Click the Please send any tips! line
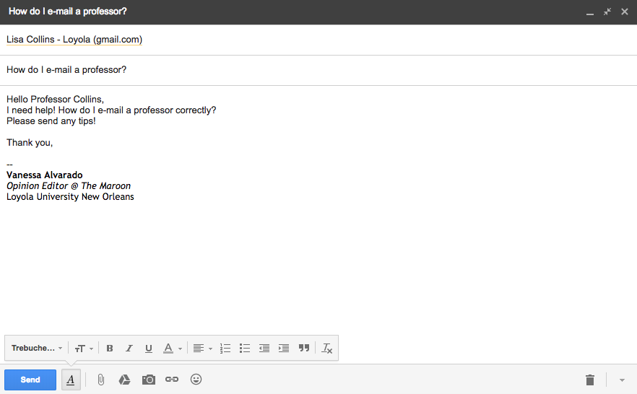 pyautogui.click(x=51, y=121)
